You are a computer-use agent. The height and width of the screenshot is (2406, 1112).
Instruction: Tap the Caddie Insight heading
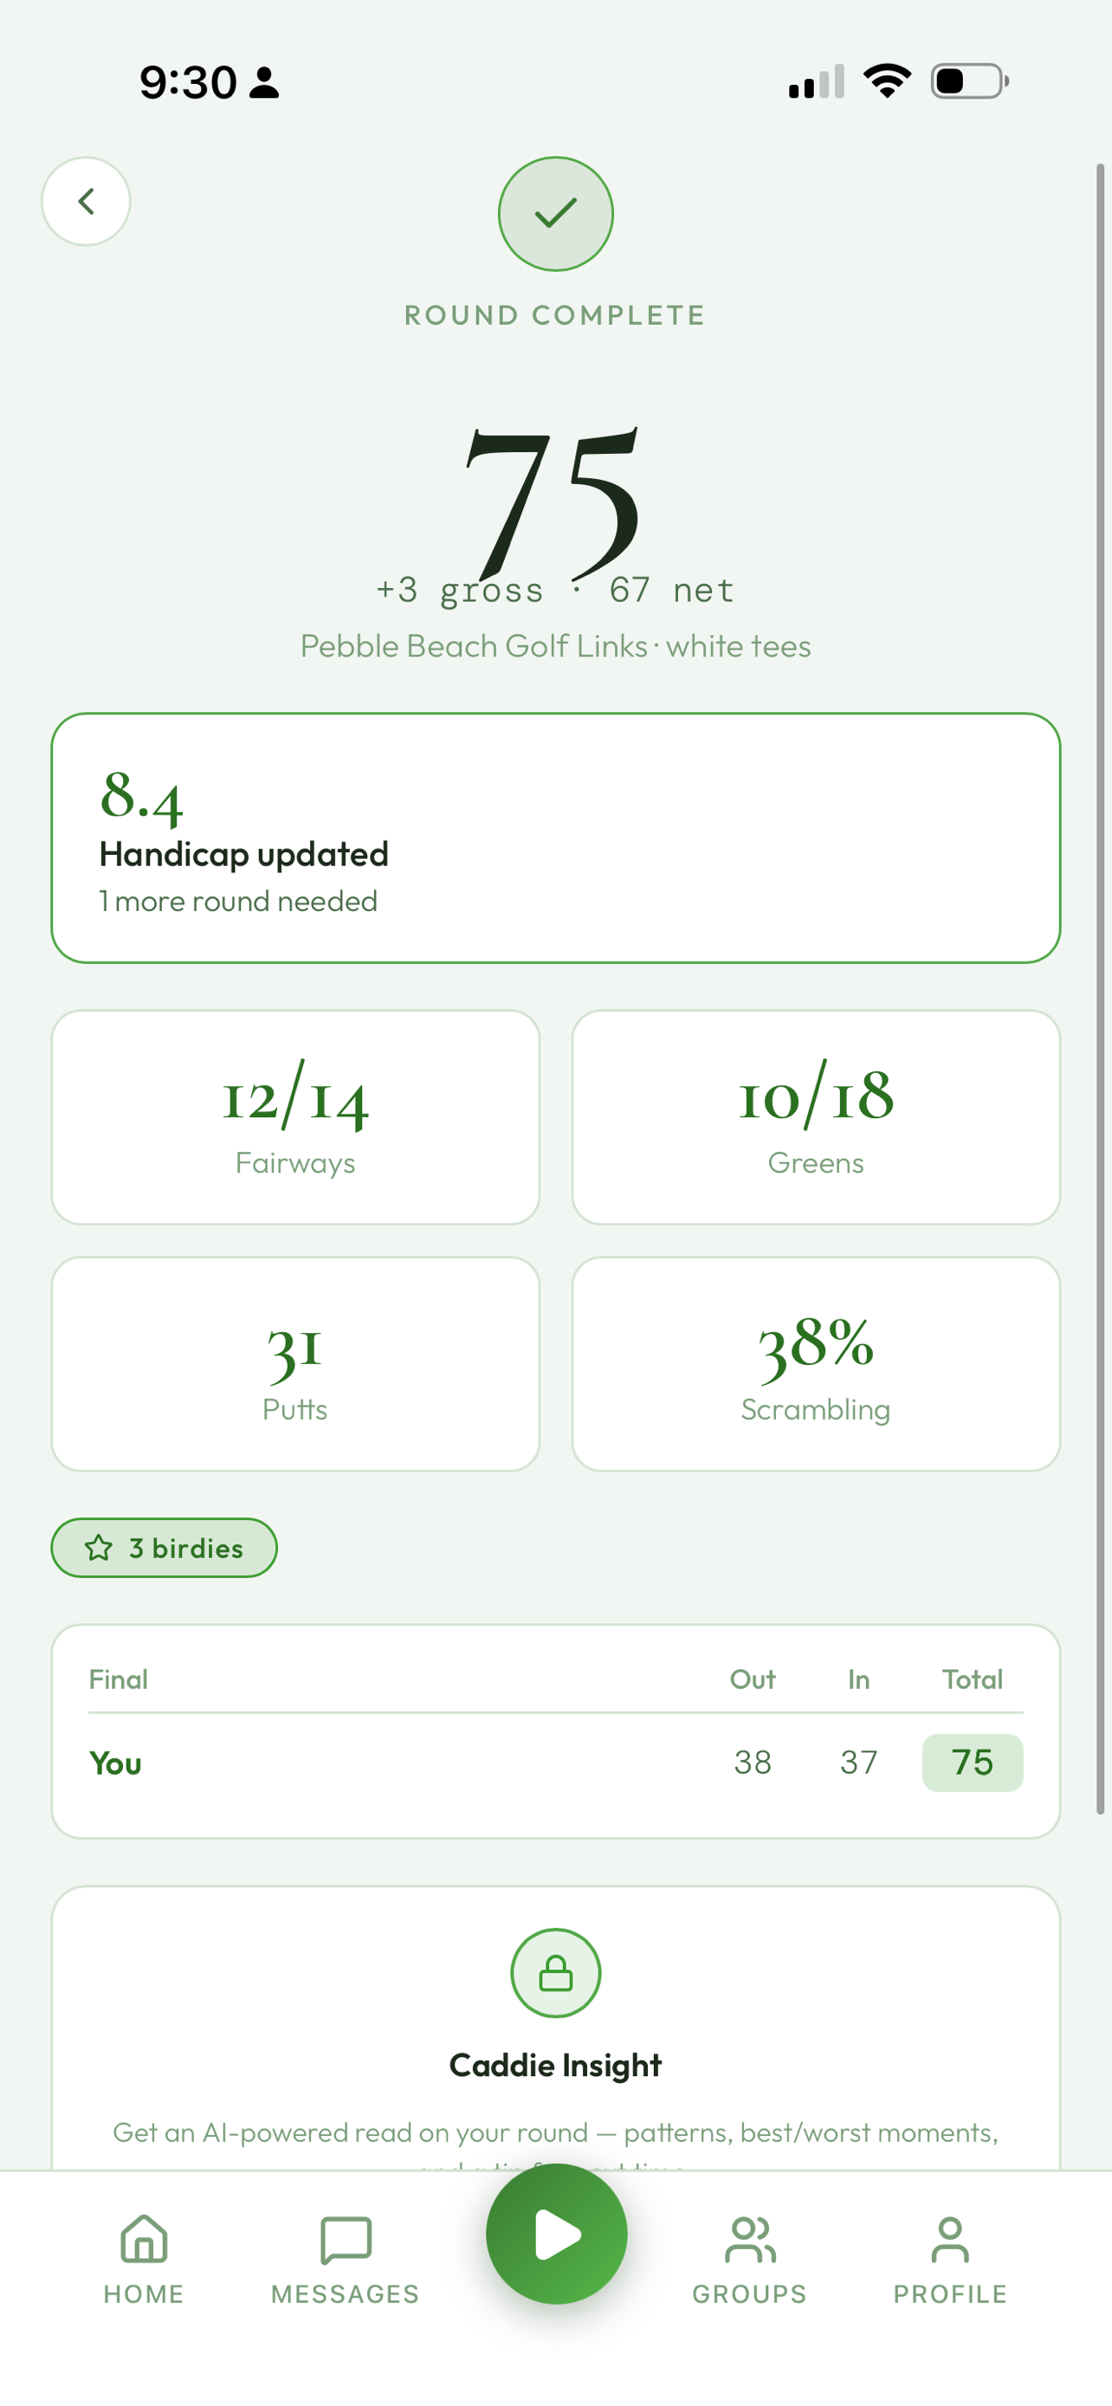tap(555, 2064)
